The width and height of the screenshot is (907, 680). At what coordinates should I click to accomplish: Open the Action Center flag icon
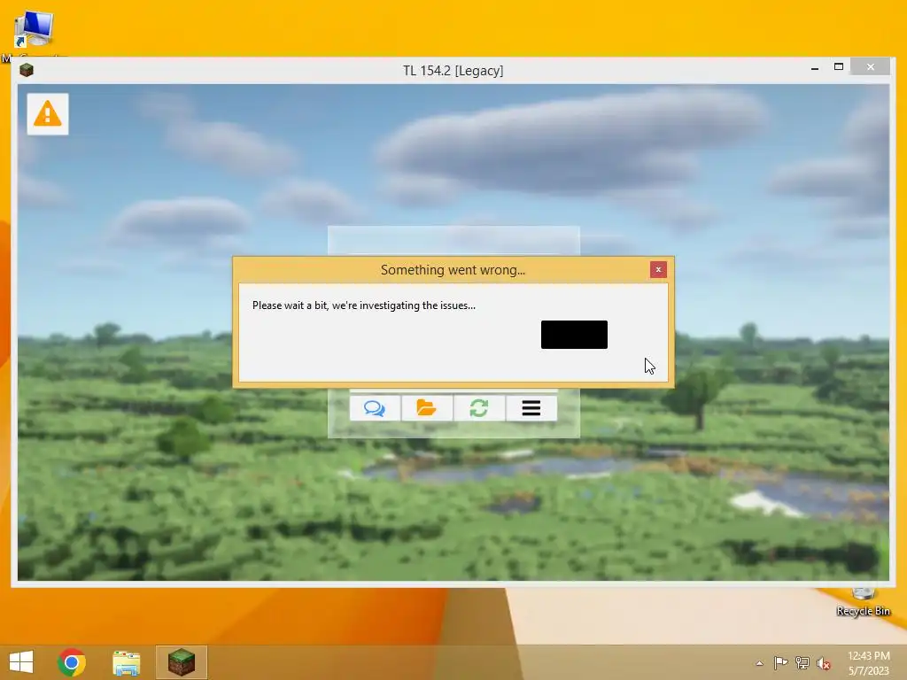pyautogui.click(x=781, y=662)
